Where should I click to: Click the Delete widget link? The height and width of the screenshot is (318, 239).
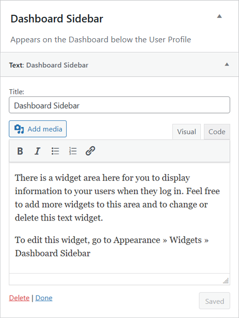tap(19, 298)
